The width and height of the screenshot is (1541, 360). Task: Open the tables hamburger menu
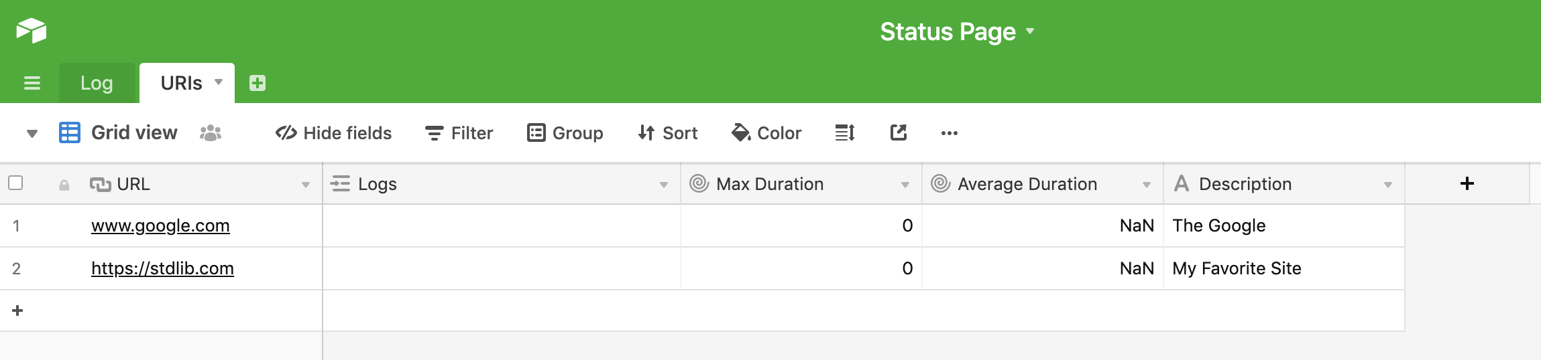pos(32,83)
